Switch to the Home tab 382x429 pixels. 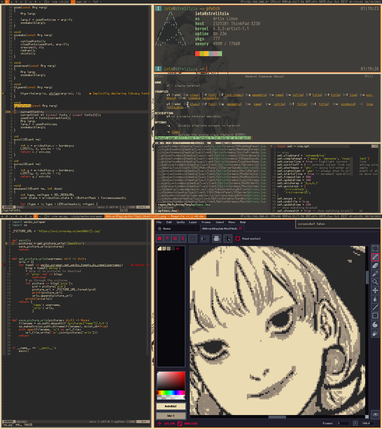point(166,228)
